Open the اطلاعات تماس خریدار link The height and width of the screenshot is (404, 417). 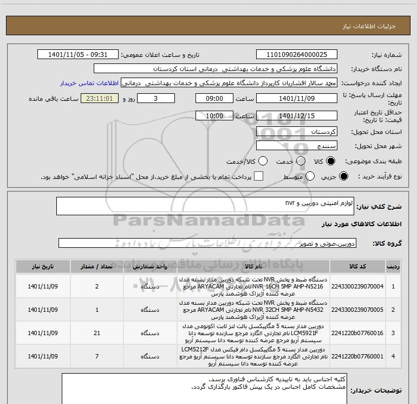tap(89, 83)
